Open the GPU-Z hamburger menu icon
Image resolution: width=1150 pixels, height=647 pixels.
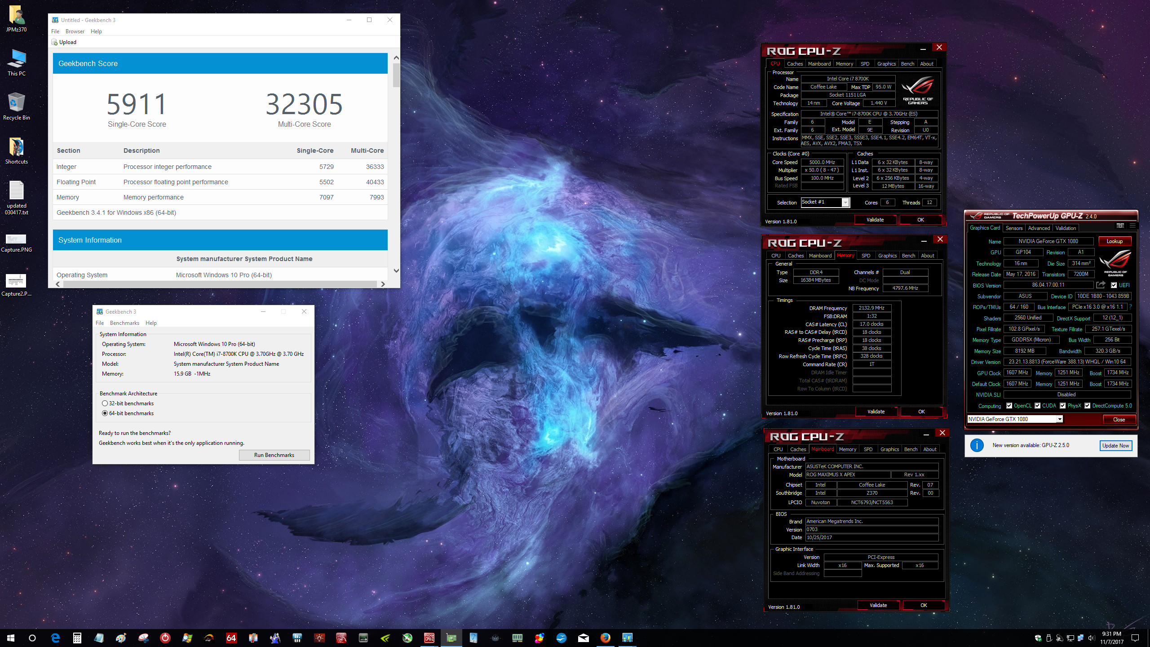(1132, 226)
